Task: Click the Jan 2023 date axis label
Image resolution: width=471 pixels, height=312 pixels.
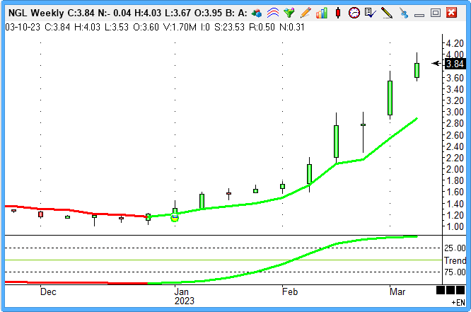Action: point(182,295)
